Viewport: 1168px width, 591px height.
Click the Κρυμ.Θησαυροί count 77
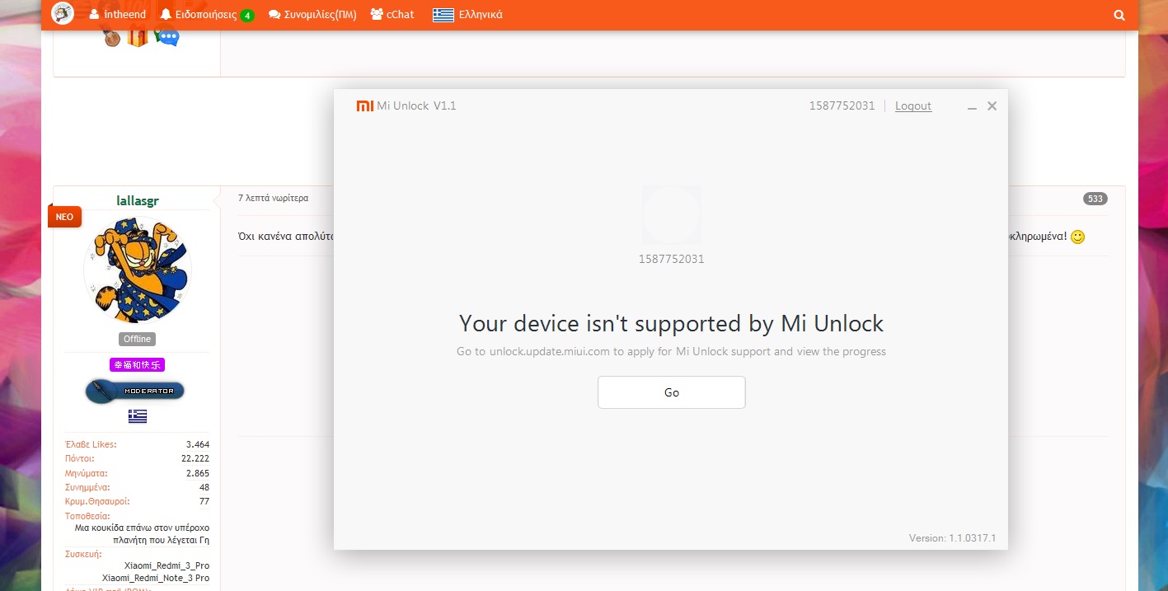click(x=204, y=501)
